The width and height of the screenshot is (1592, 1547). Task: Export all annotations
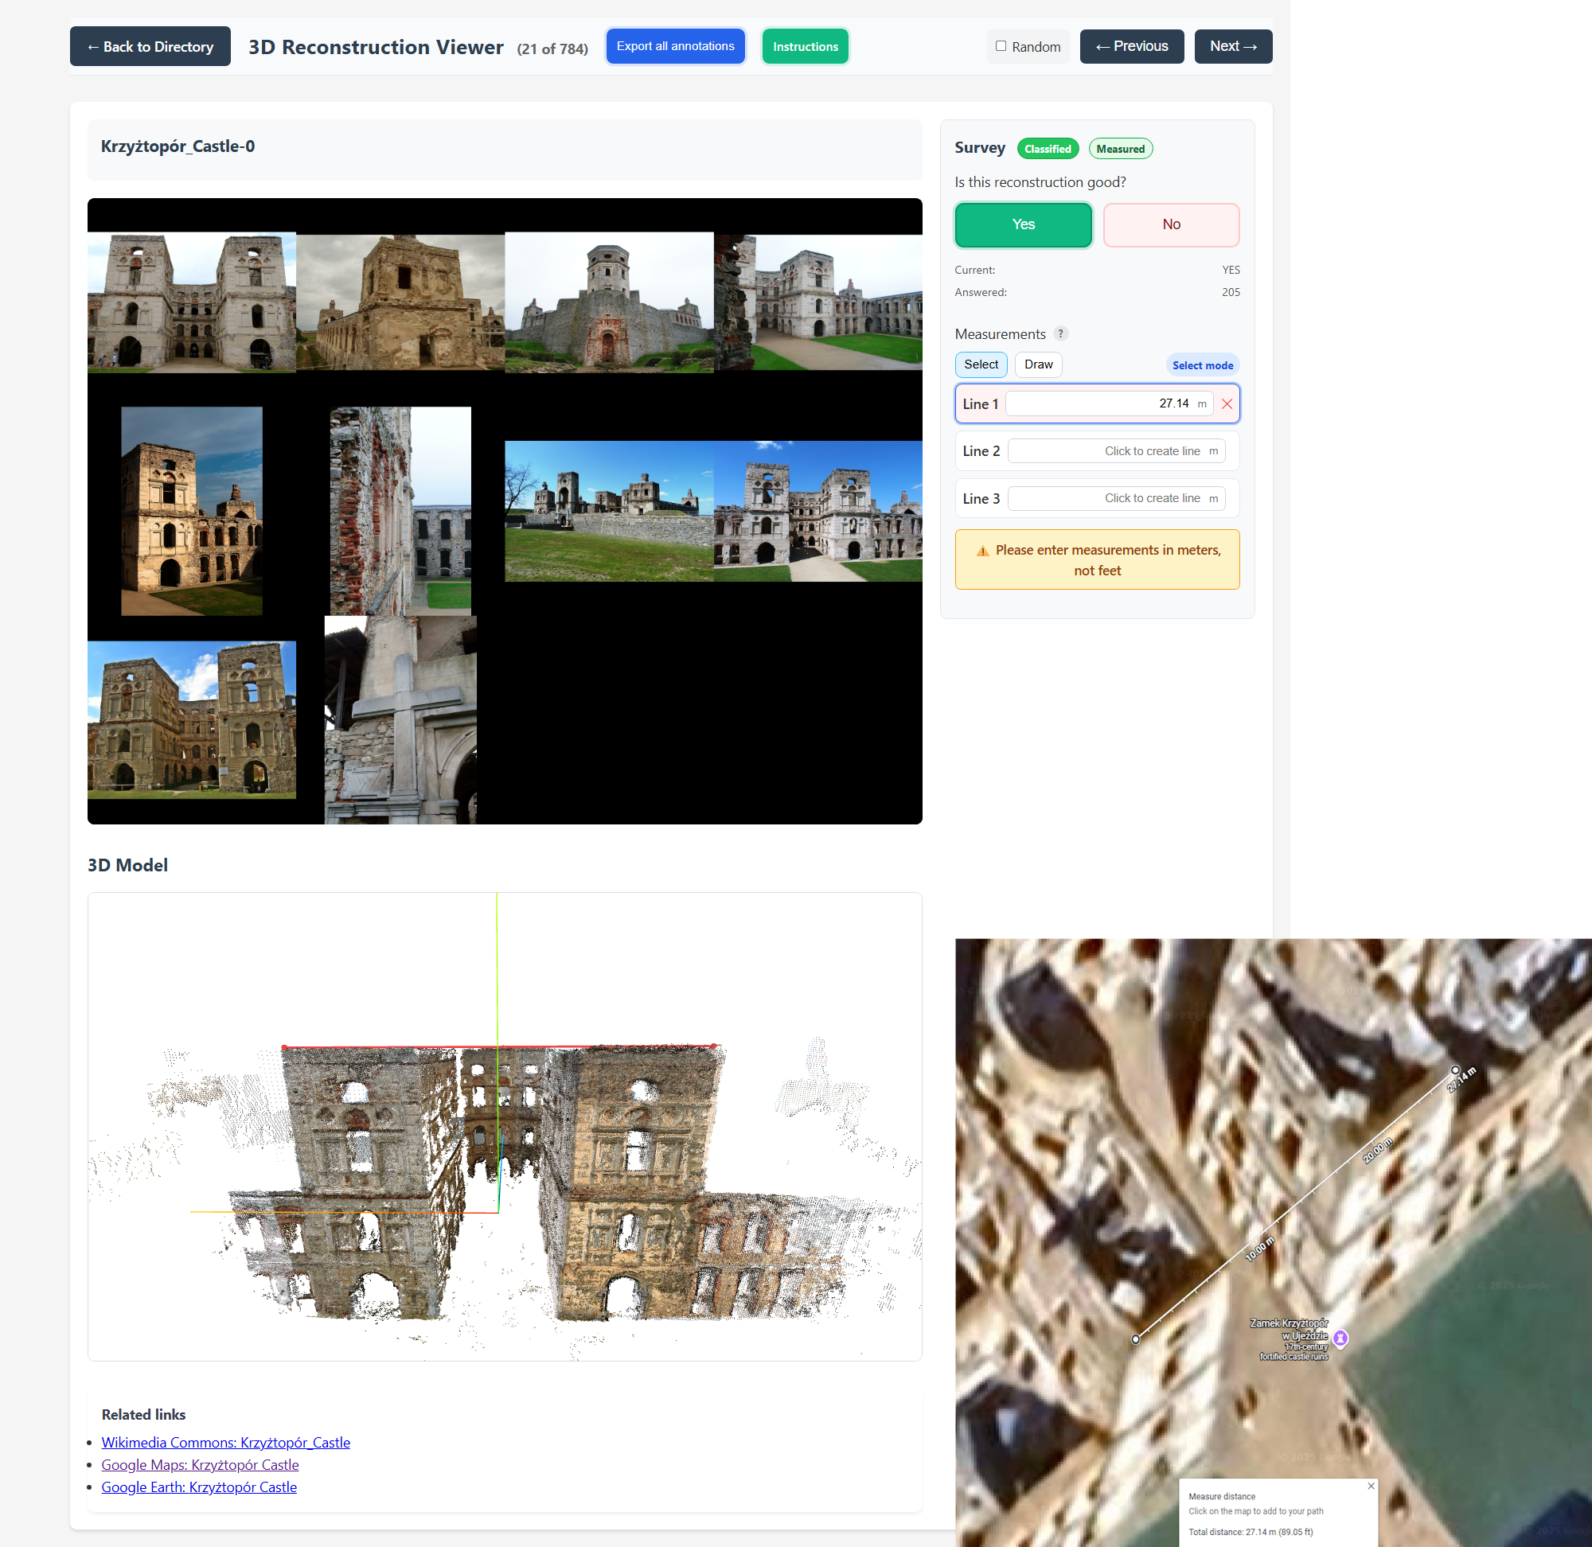(674, 46)
